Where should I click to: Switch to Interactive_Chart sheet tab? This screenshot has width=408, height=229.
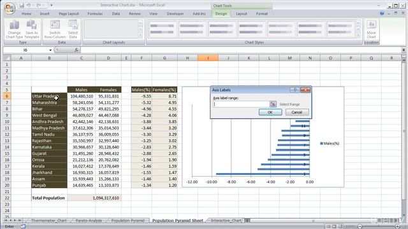click(x=226, y=221)
